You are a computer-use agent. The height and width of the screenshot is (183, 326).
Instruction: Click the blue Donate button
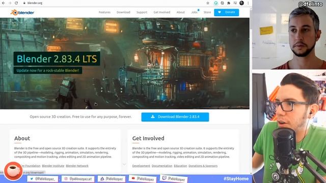pos(226,12)
